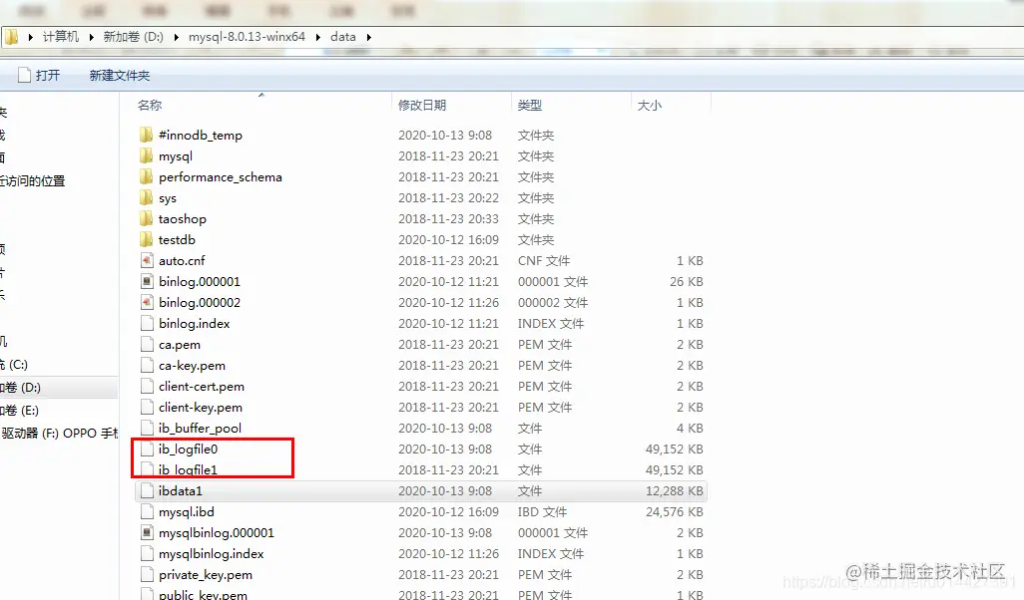Click the date of testdb folder
The image size is (1024, 600).
point(449,239)
